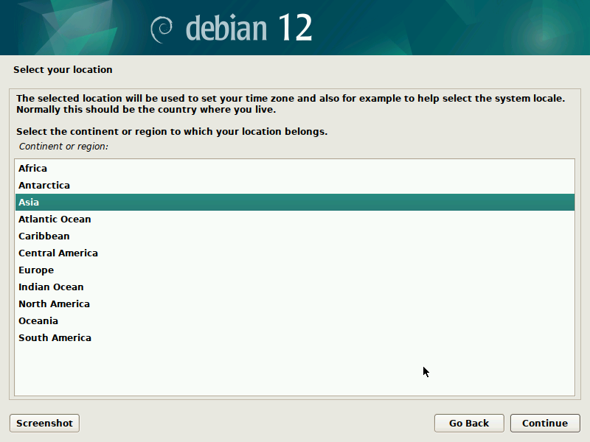Choose Indian Ocean from the region list

coord(50,287)
